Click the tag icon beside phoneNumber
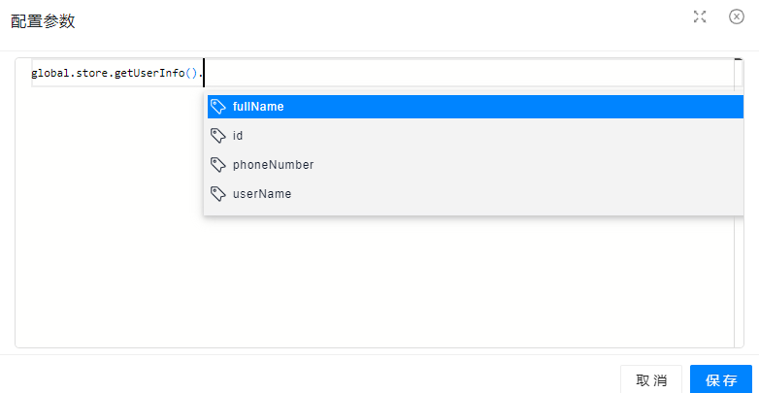The height and width of the screenshot is (393, 759). [218, 165]
